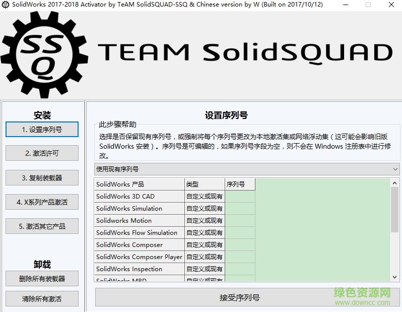
Task: Click the scrollbar down arrow of product table
Action: (x=394, y=277)
